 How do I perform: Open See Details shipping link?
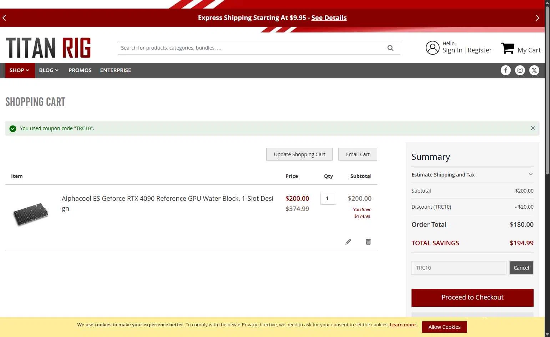click(329, 18)
